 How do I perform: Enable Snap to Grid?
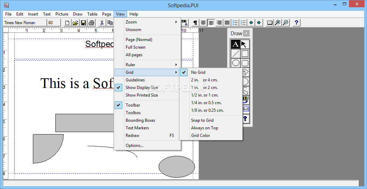click(211, 120)
